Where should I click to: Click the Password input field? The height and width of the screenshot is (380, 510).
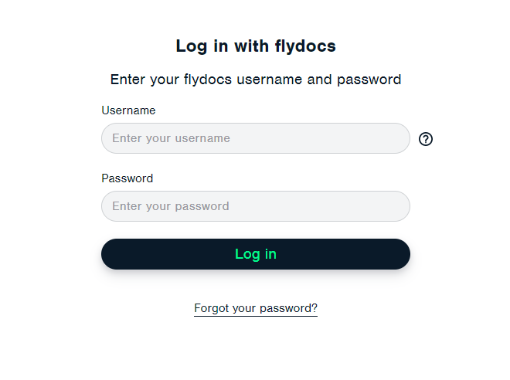pyautogui.click(x=255, y=206)
